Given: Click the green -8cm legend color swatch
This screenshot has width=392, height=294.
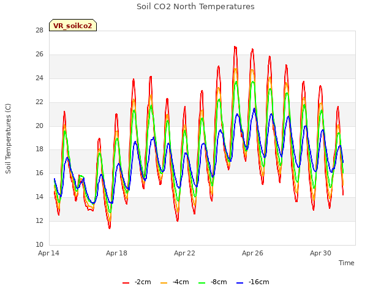Looking at the screenshot, I should click(202, 283).
